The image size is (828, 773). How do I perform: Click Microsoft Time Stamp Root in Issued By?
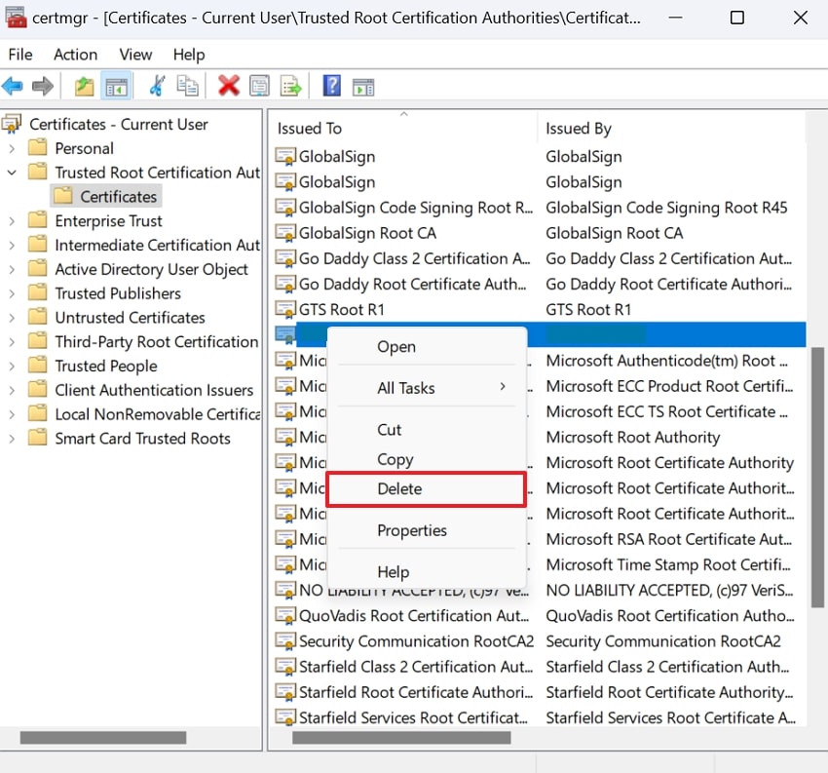668,564
